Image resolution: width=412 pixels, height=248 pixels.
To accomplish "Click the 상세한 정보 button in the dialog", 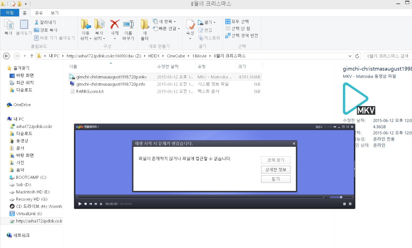I will coord(276,169).
